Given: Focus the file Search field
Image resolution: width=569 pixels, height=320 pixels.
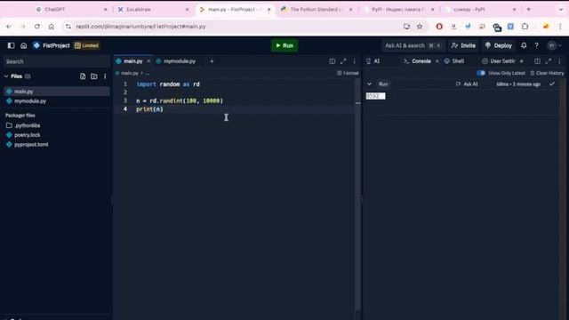Looking at the screenshot, I should [56, 61].
